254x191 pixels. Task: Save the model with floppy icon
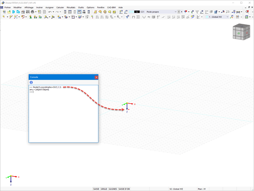click(28, 12)
